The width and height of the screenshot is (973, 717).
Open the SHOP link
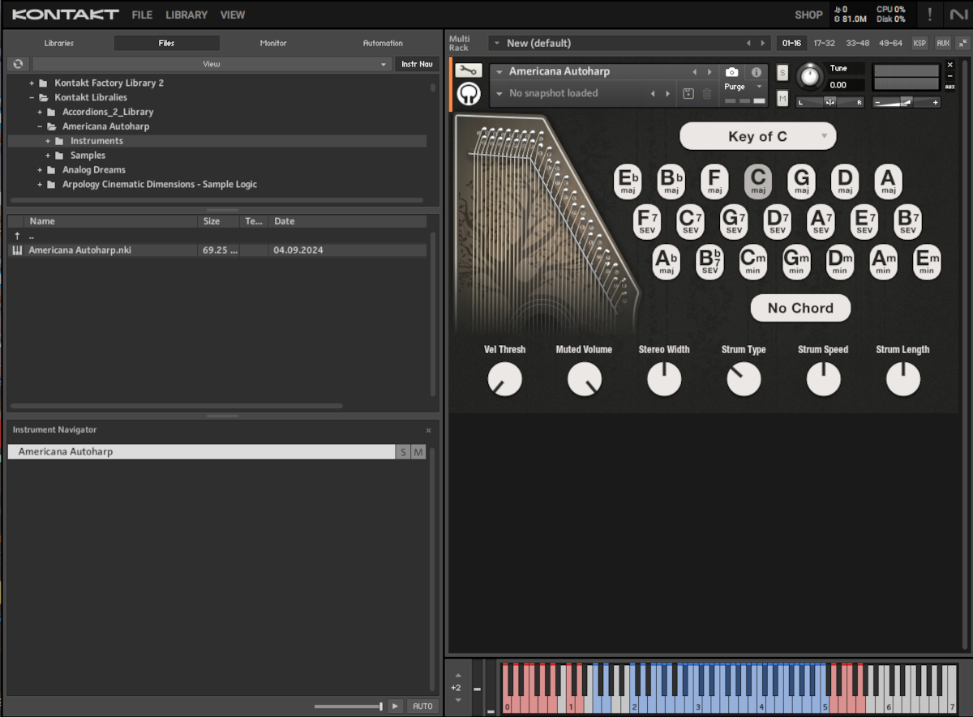click(x=808, y=15)
